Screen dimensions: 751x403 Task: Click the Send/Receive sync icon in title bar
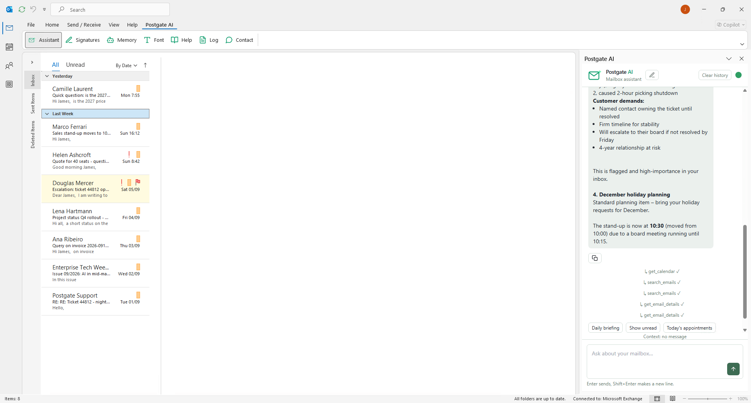pyautogui.click(x=22, y=9)
